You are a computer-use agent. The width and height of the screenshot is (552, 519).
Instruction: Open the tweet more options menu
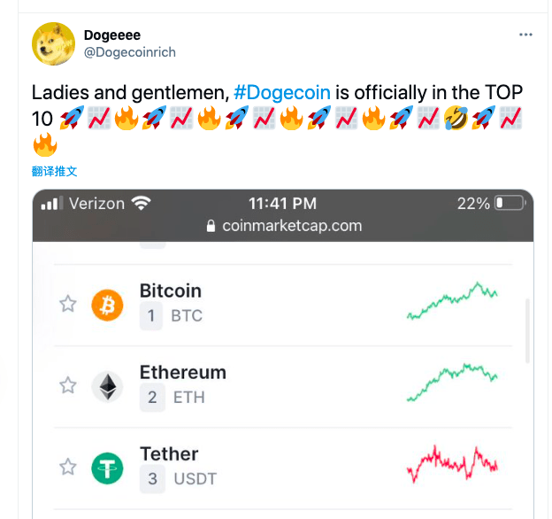[526, 35]
